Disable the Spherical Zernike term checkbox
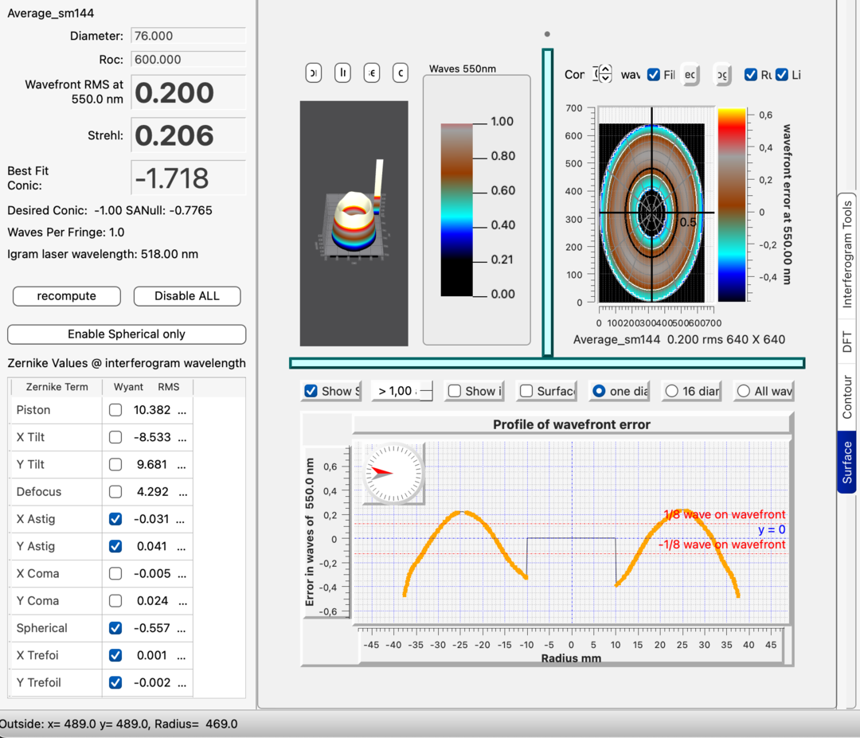 [115, 628]
